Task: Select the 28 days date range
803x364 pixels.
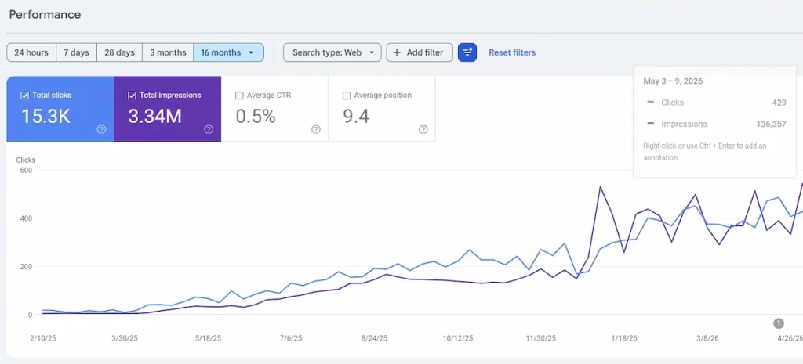Action: click(119, 52)
